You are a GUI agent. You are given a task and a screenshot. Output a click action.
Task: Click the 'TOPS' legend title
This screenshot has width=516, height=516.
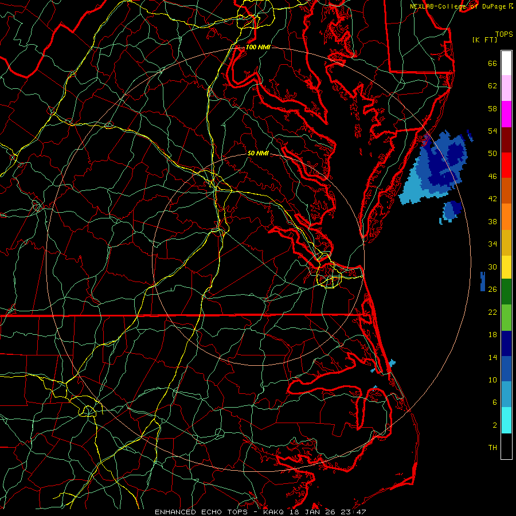pyautogui.click(x=504, y=34)
